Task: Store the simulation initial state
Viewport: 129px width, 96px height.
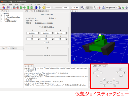Action: click(14, 8)
